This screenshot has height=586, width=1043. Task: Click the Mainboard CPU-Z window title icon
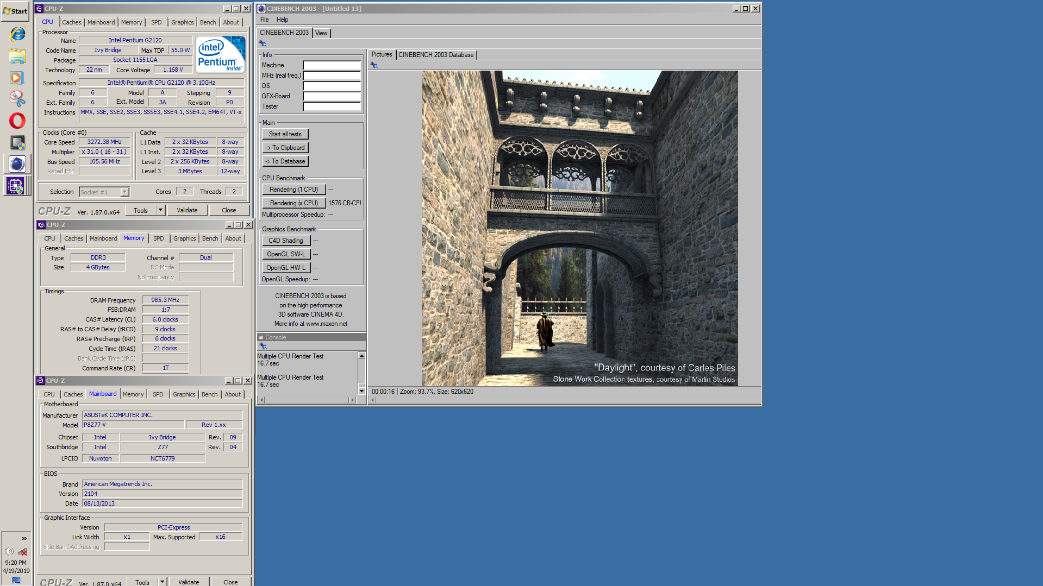pyautogui.click(x=41, y=381)
